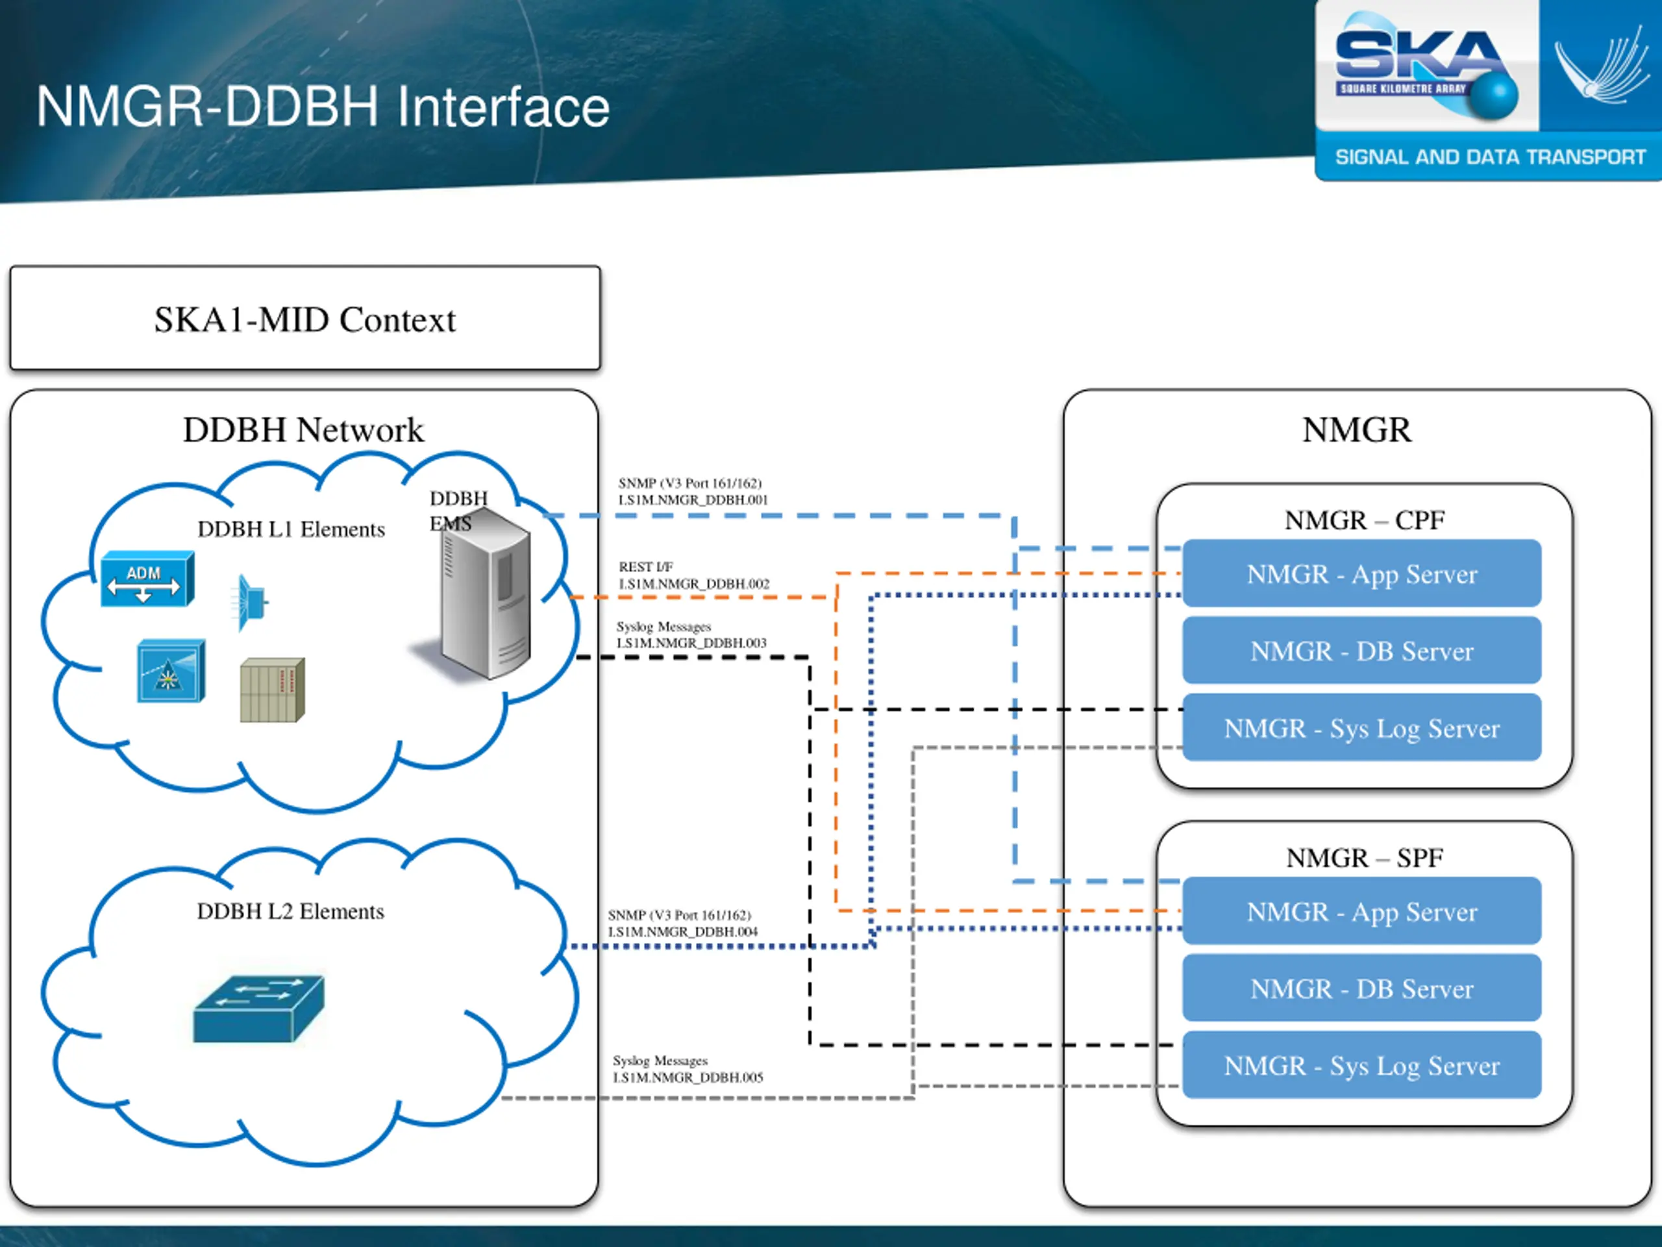Click the NMGR-DDBH Interface slide title
1662x1247 pixels.
322,107
